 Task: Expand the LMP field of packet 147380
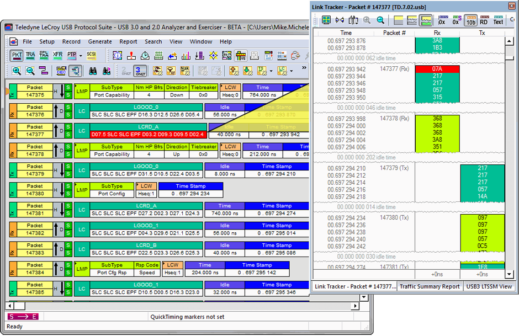pyautogui.click(x=82, y=190)
